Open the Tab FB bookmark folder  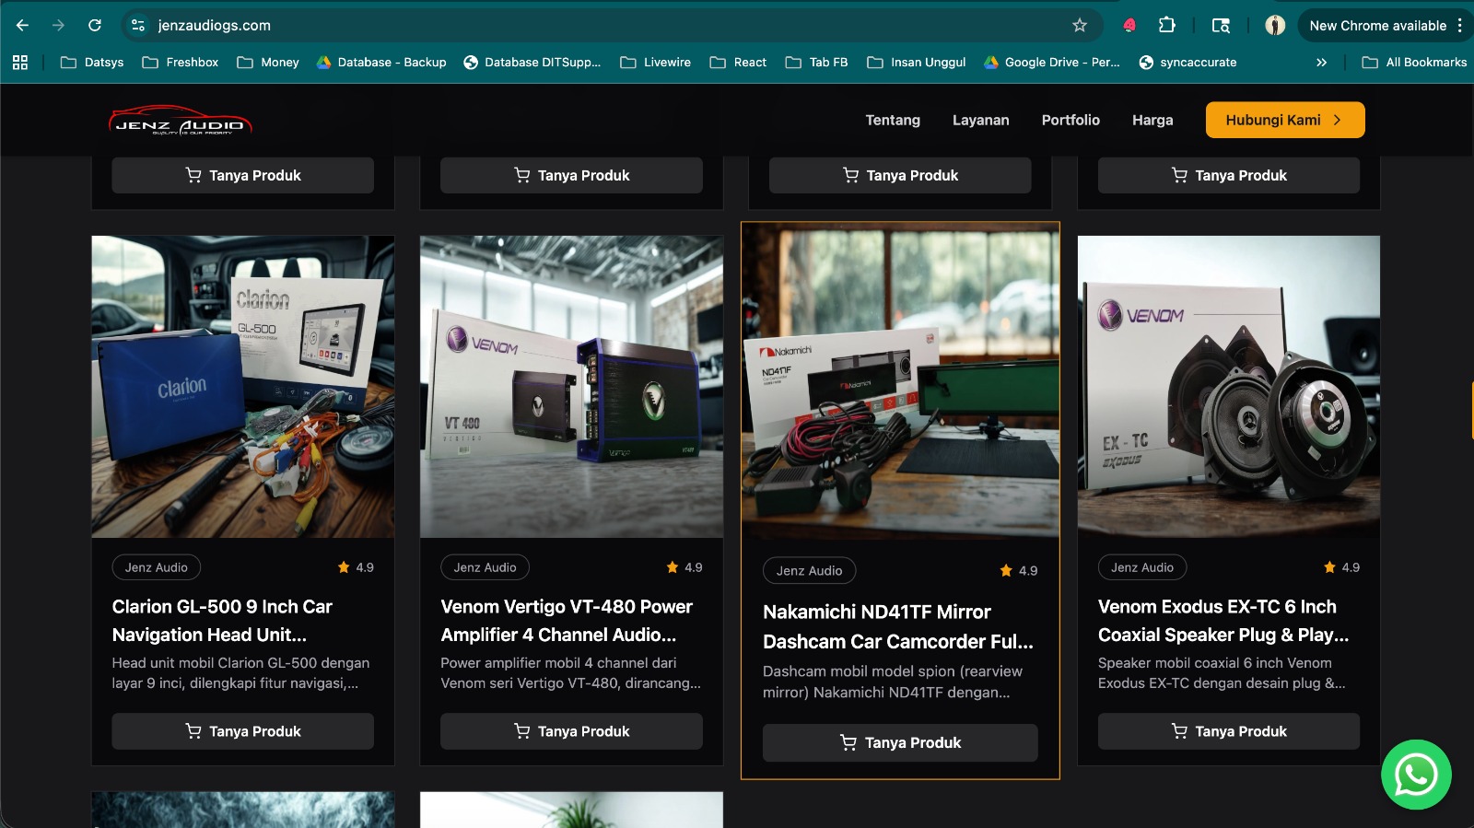pyautogui.click(x=816, y=63)
